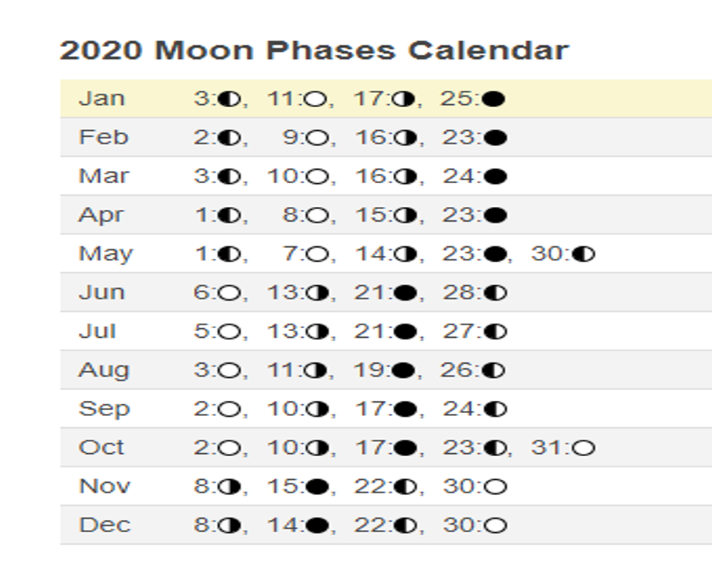Screen dimensions: 712x570
Task: Click the November 8 last quarter moon icon
Action: coord(229,487)
